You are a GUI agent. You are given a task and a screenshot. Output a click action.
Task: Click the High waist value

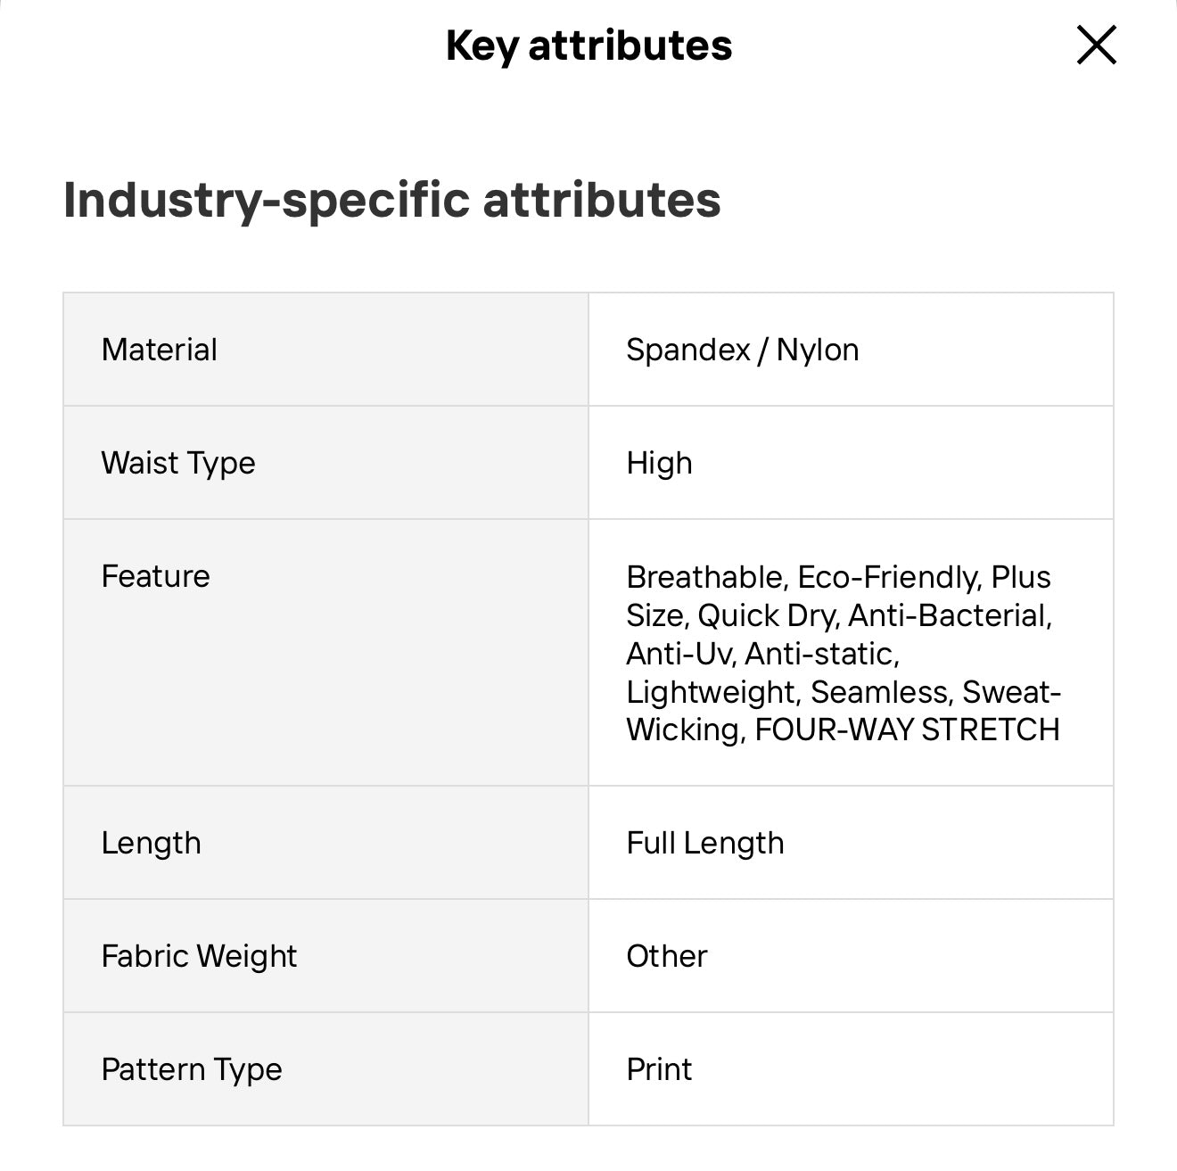pyautogui.click(x=659, y=463)
